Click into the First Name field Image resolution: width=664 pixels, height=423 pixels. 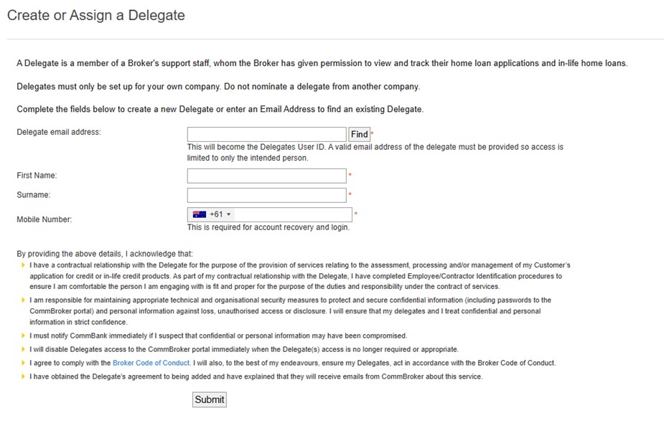pos(266,176)
